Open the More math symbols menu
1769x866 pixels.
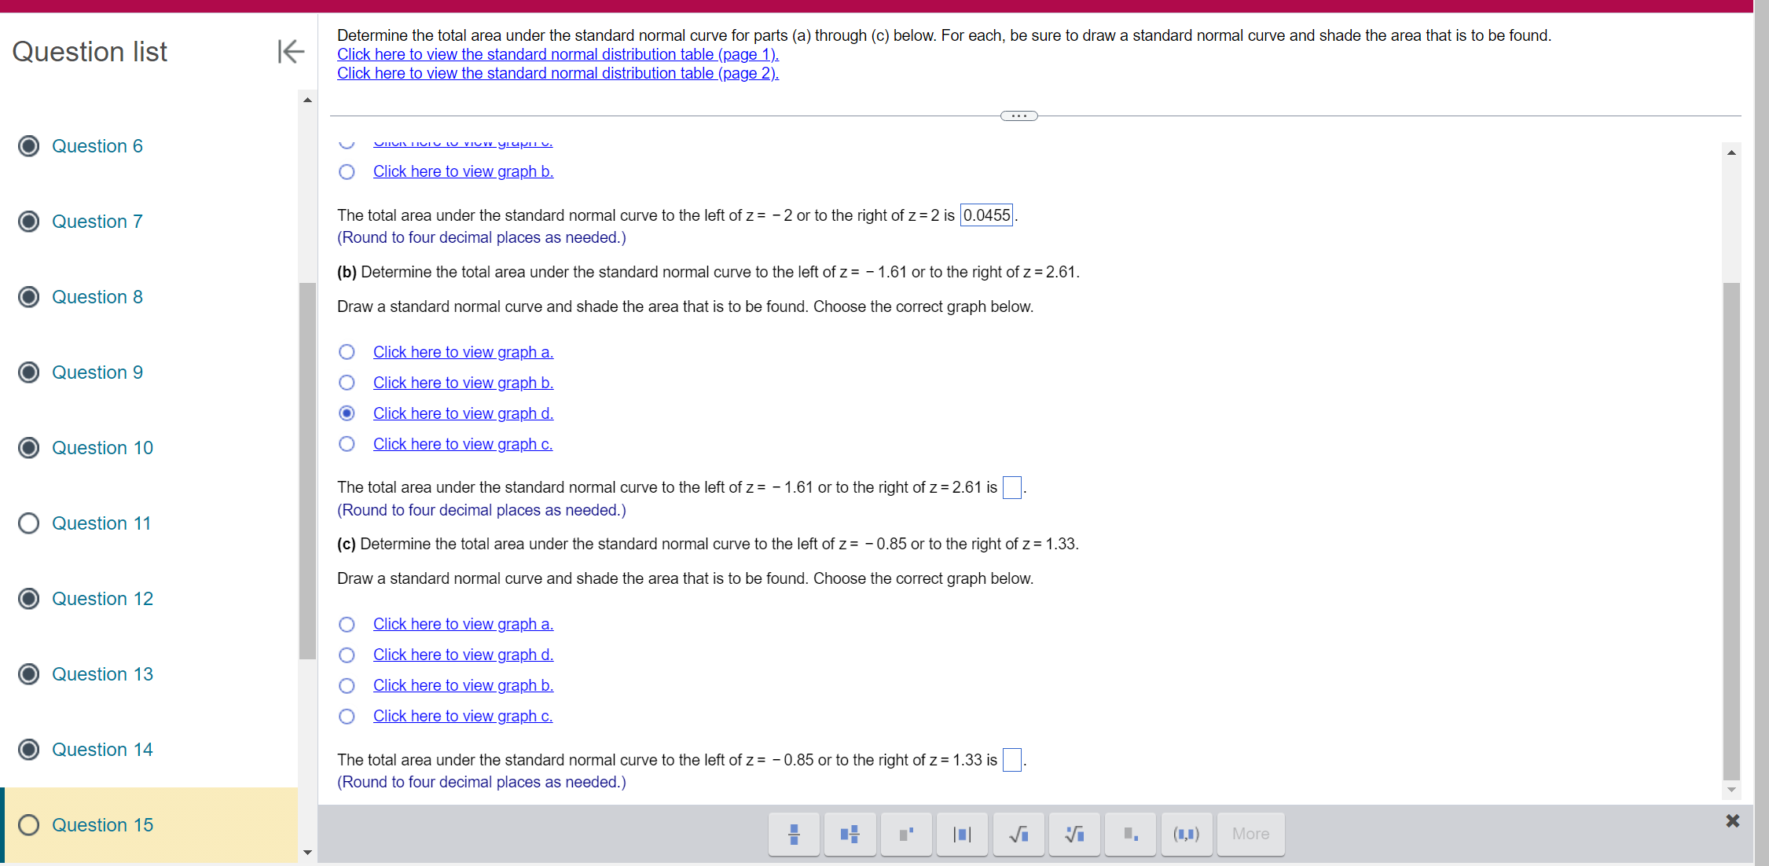pos(1250,834)
